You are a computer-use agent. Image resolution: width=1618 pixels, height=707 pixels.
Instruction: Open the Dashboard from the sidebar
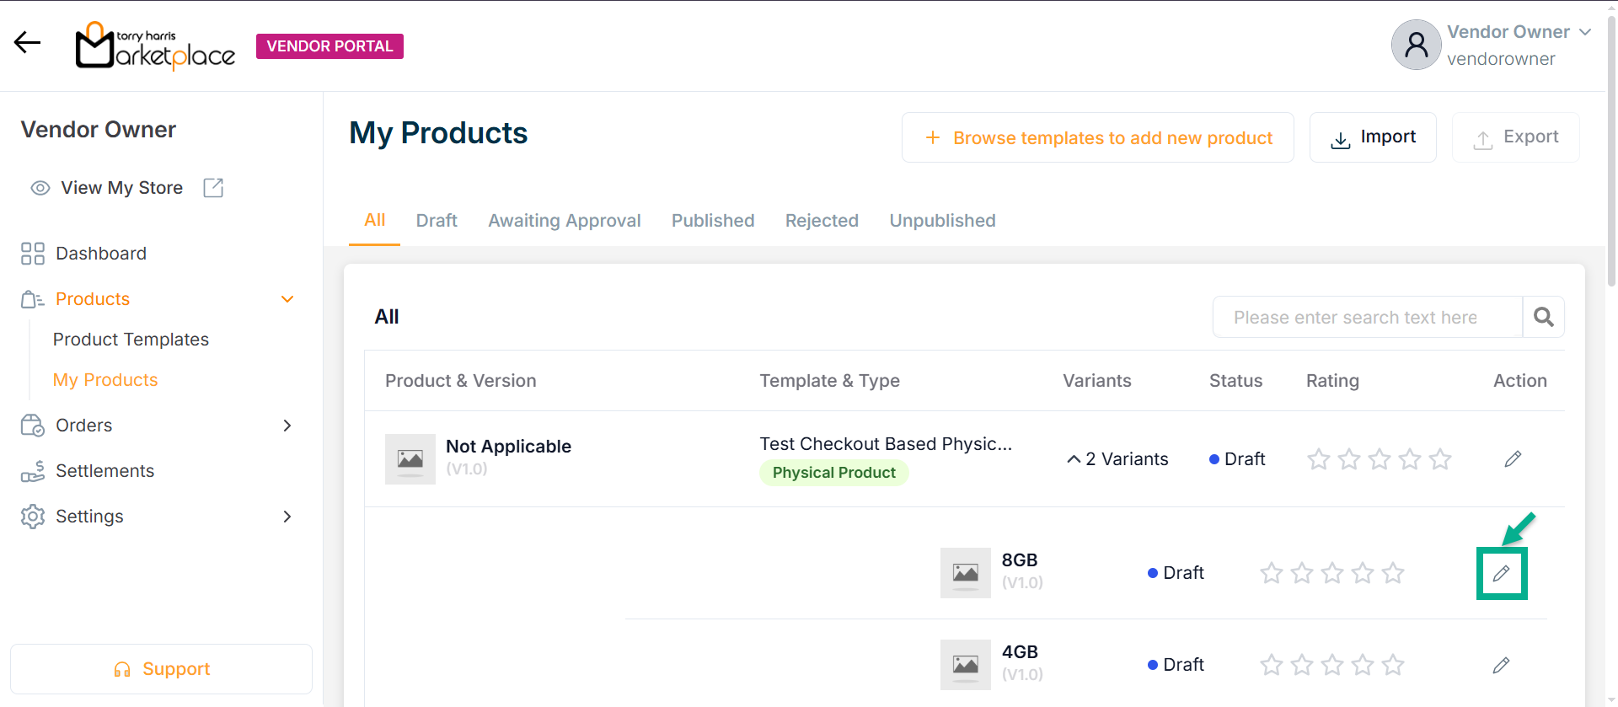point(100,254)
